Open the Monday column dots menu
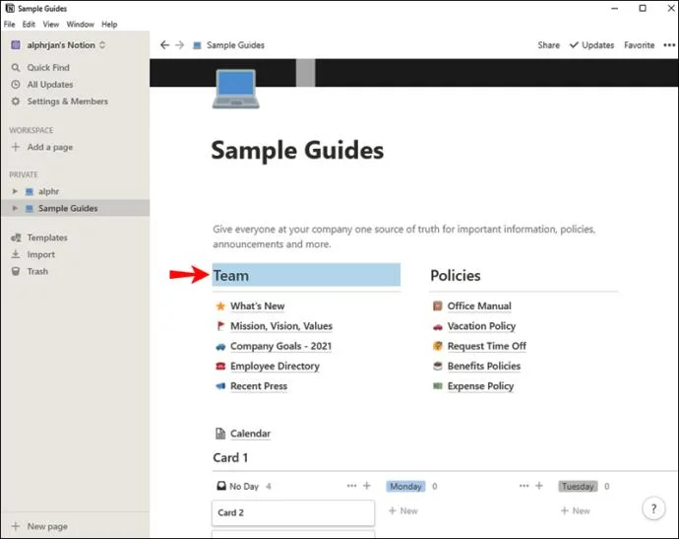Image resolution: width=679 pixels, height=539 pixels. (x=524, y=486)
